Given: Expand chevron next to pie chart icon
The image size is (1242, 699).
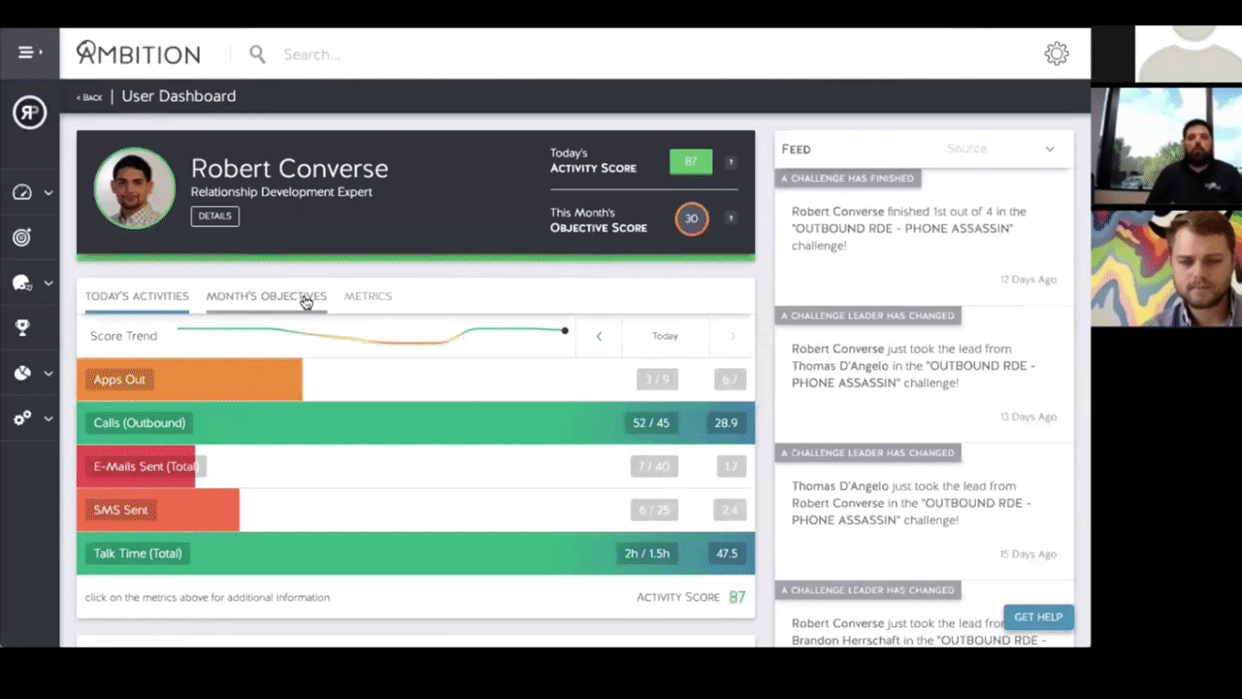Looking at the screenshot, I should point(48,374).
